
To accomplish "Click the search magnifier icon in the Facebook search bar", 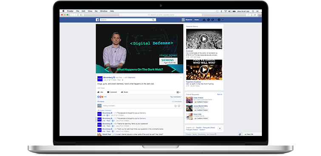I will [153, 20].
